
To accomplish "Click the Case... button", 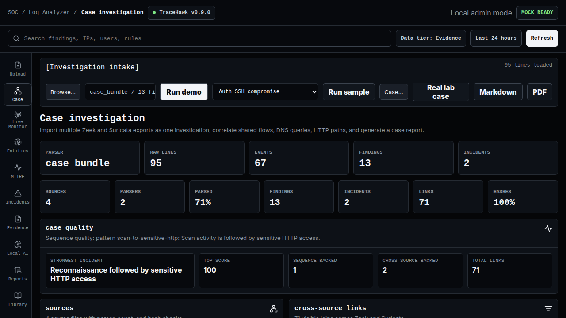I will pos(394,92).
